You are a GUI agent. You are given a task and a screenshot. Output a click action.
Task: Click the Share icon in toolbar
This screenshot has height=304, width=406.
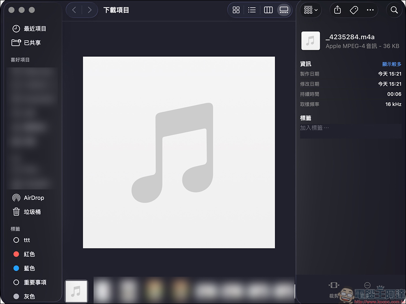tap(337, 10)
